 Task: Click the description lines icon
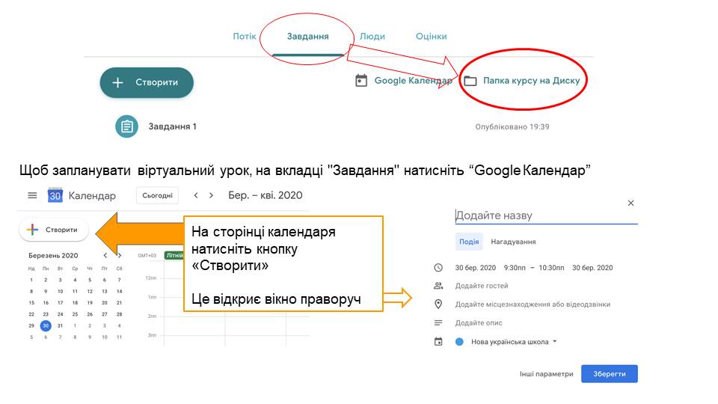tap(438, 323)
